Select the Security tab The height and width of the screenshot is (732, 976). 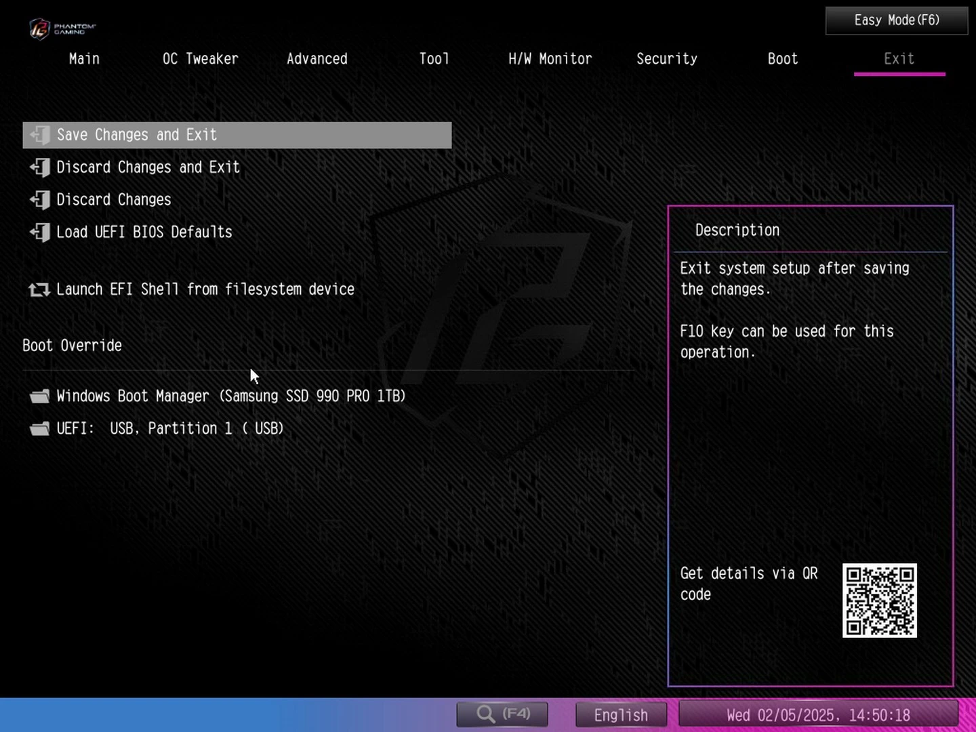coord(666,59)
